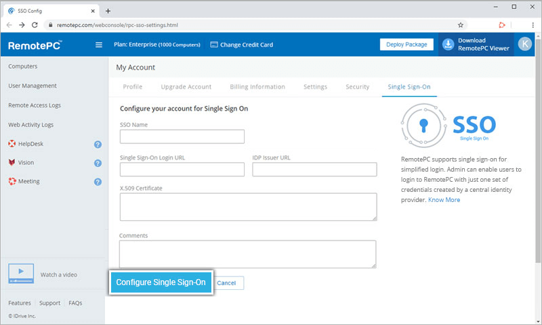Go back with browser back arrow
This screenshot has width=542, height=325.
point(9,25)
